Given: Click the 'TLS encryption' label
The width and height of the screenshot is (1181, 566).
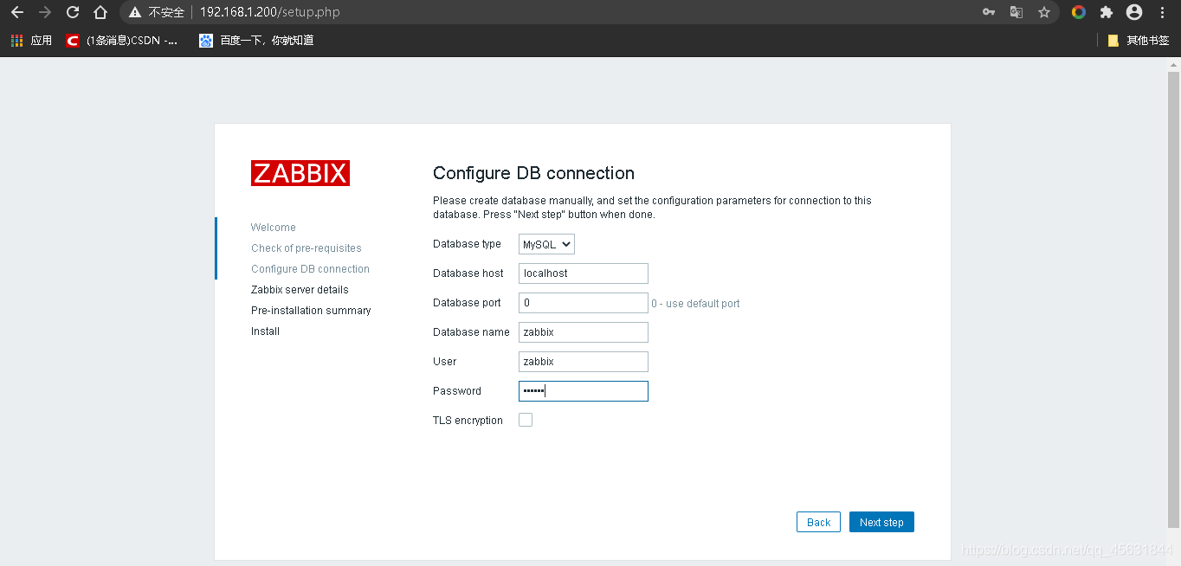Looking at the screenshot, I should click(468, 421).
